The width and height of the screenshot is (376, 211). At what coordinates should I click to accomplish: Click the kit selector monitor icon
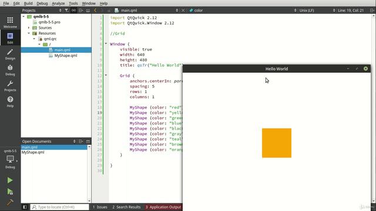(x=10, y=159)
